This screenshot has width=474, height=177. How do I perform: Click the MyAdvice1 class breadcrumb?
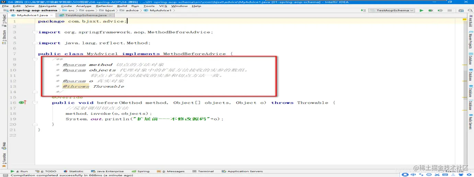158,10
